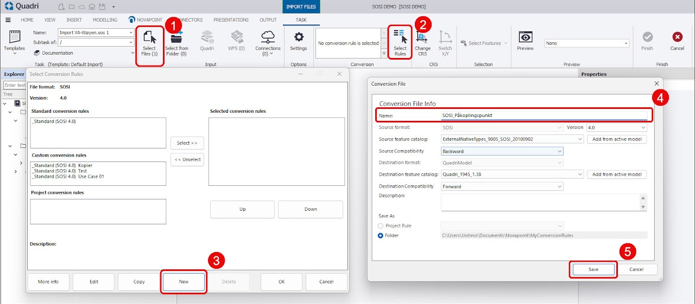Viewport: 695px width, 304px height.
Task: Click the hamburger menu icon
Action: pos(8,20)
